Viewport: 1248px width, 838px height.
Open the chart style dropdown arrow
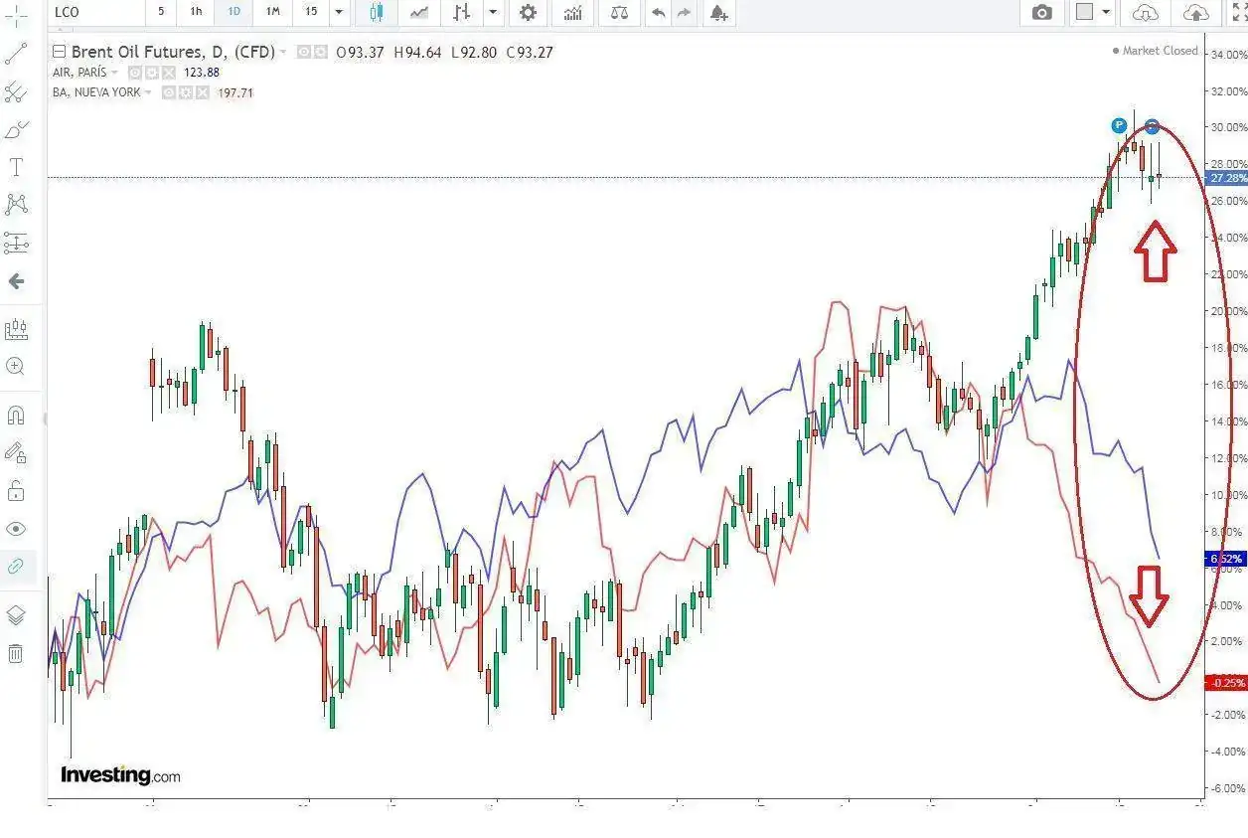pyautogui.click(x=493, y=12)
